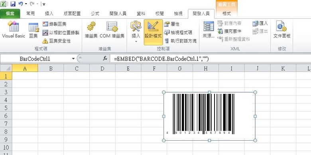Undo the last action
This screenshot has width=311, height=155.
click(x=21, y=4)
